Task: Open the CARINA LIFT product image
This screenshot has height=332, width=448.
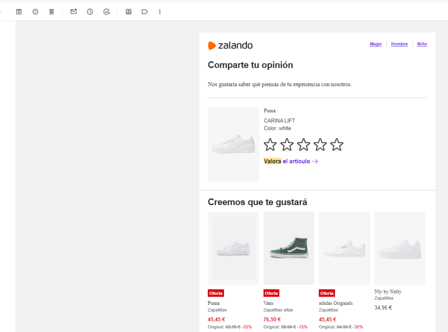Action: tap(234, 144)
